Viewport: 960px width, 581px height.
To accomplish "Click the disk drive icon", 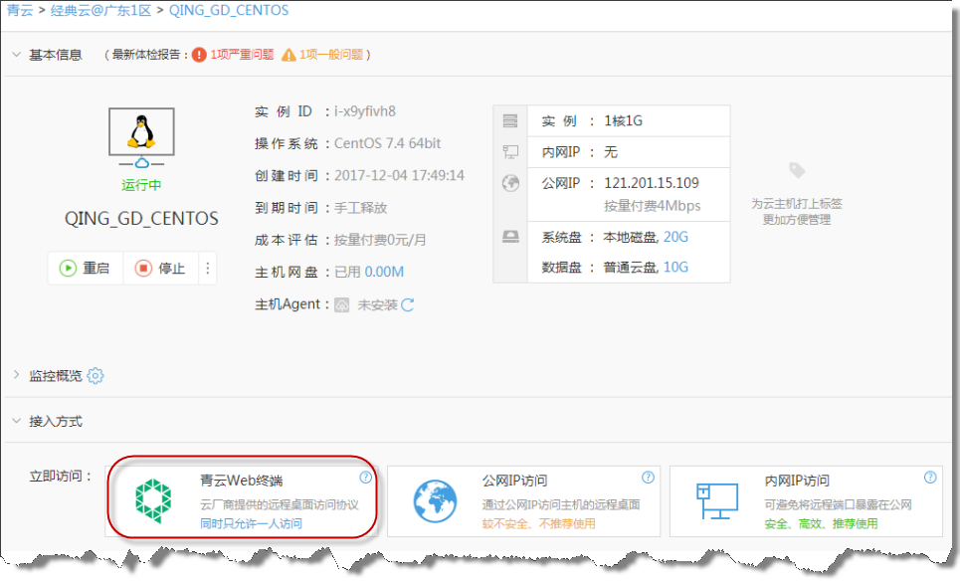I will (510, 237).
